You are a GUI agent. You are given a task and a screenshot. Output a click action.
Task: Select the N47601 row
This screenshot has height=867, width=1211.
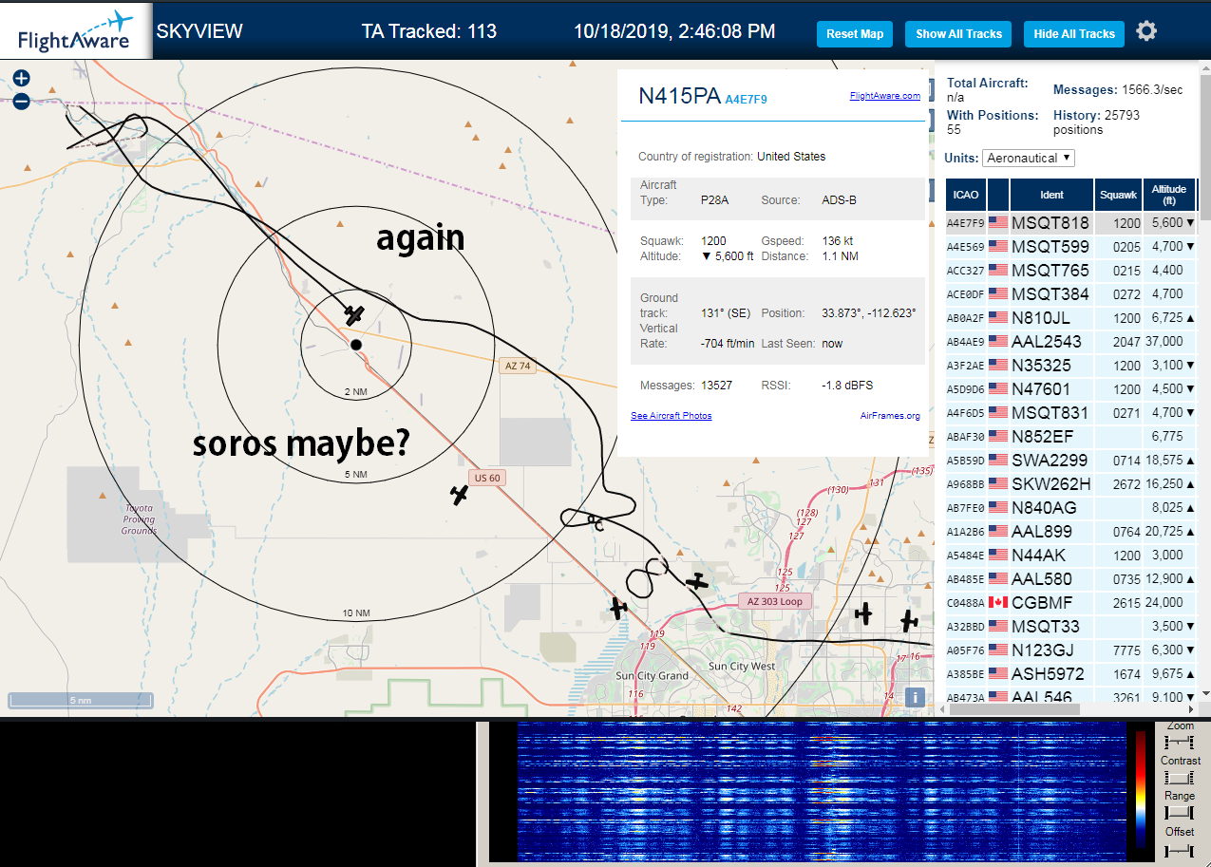[x=1071, y=389]
